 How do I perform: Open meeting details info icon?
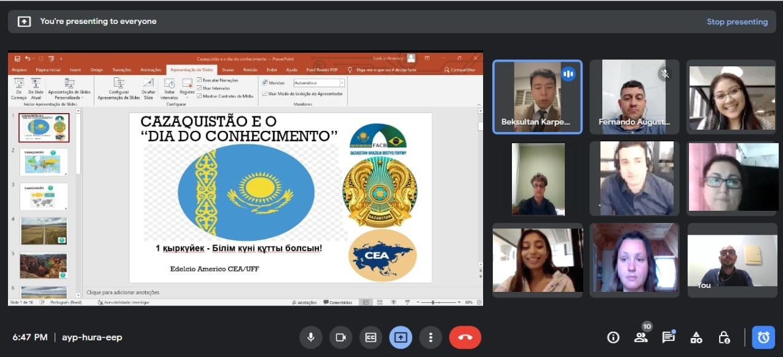[613, 337]
